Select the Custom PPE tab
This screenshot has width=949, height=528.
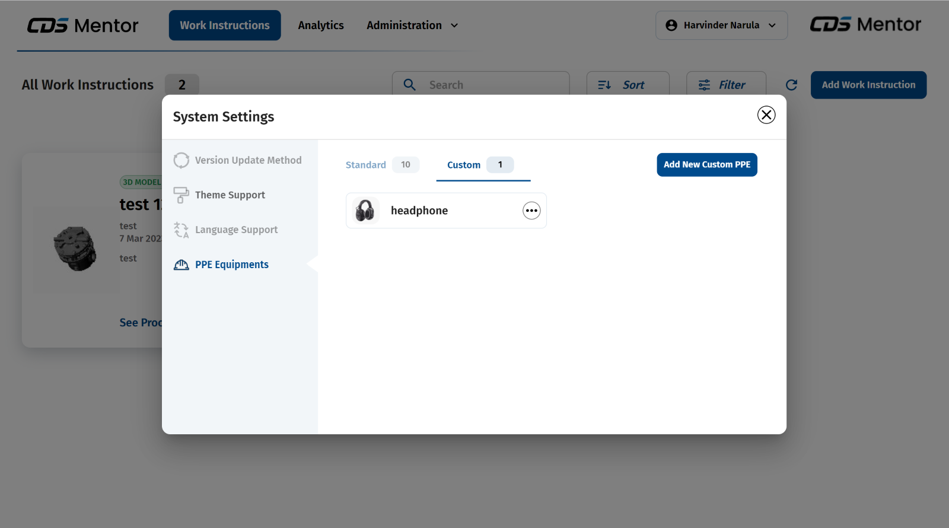pyautogui.click(x=464, y=165)
